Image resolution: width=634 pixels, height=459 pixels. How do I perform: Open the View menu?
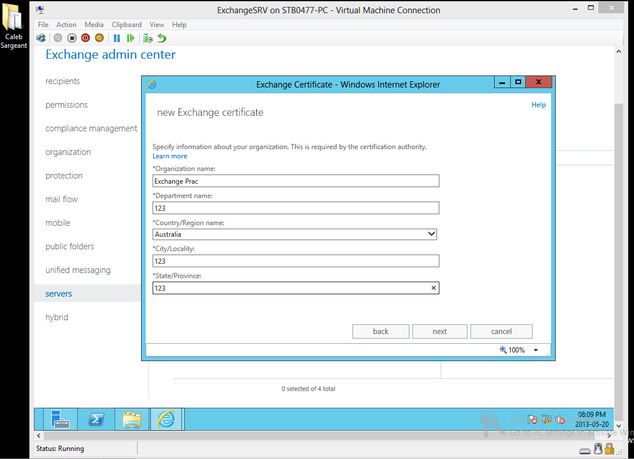coord(157,25)
